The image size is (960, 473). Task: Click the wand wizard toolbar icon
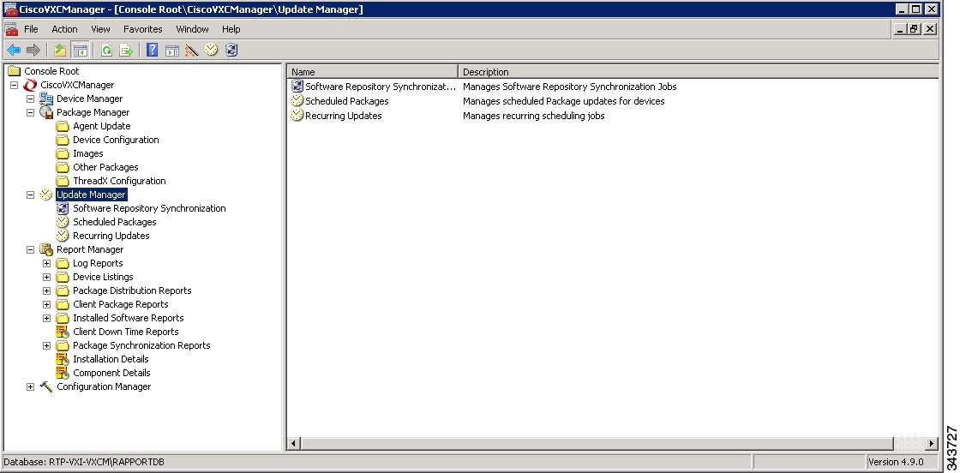coord(192,51)
